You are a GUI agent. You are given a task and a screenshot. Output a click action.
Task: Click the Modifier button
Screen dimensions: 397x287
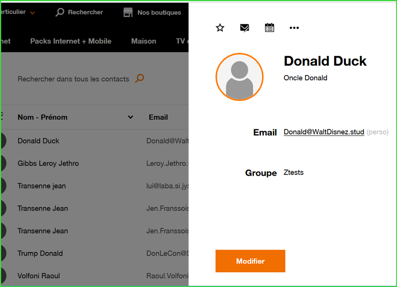[250, 261]
